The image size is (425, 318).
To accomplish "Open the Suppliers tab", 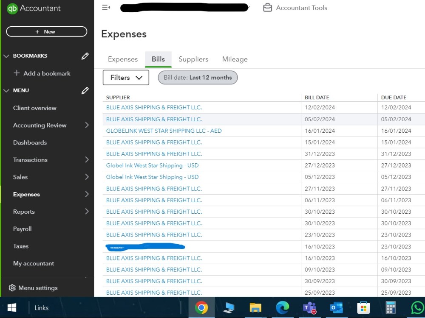I will click(x=193, y=59).
